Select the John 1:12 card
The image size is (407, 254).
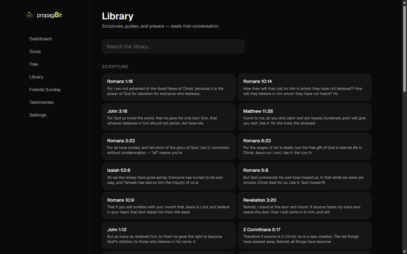click(x=169, y=235)
